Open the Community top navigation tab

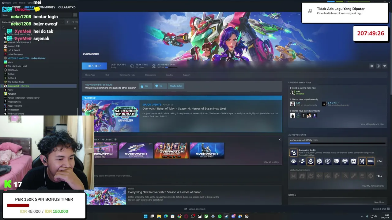47,7
